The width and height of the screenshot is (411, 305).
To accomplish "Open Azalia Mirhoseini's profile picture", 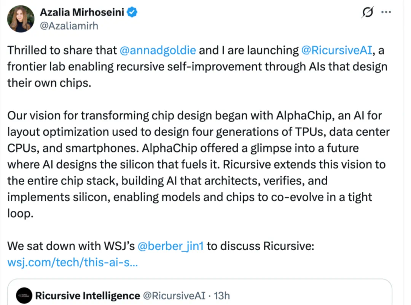I will [x=21, y=18].
